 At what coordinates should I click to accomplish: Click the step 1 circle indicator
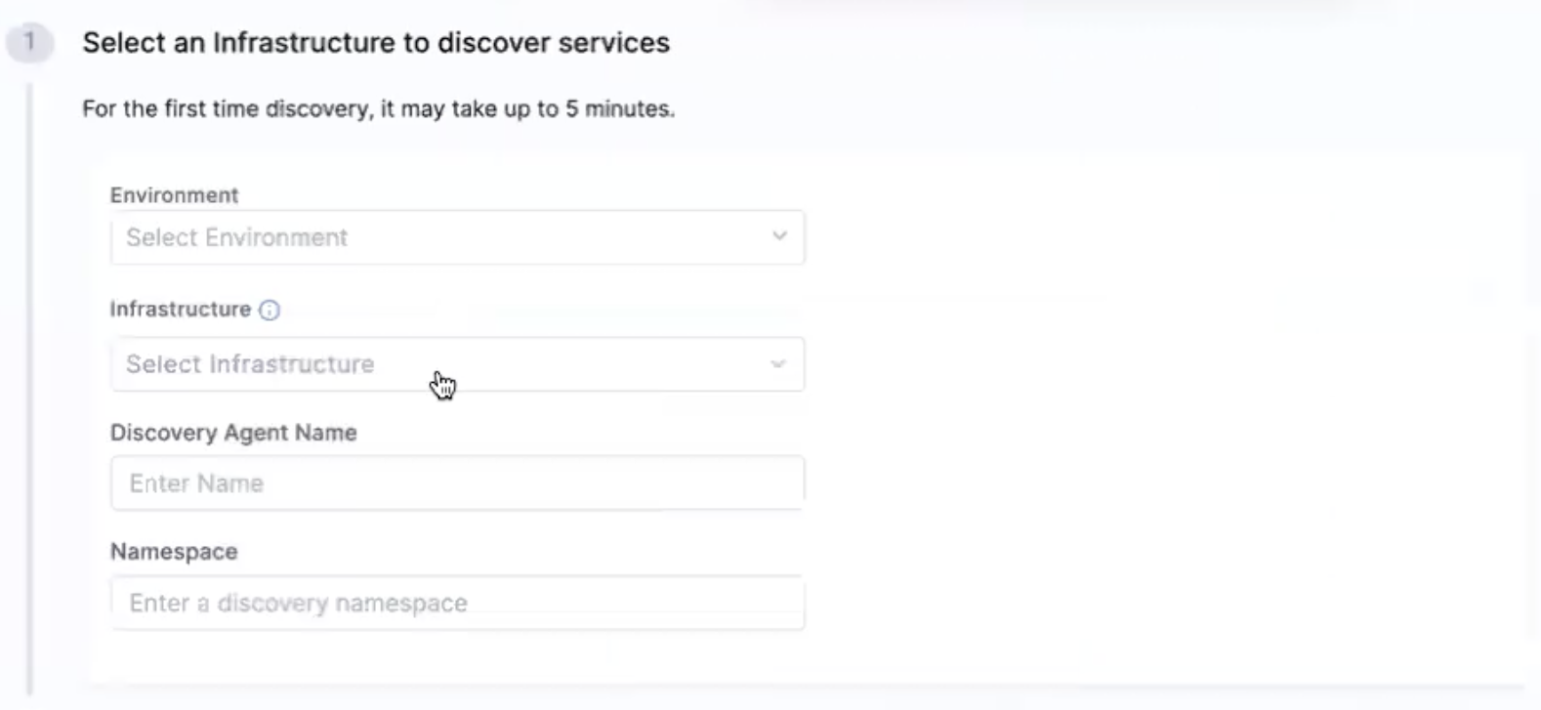click(x=29, y=42)
